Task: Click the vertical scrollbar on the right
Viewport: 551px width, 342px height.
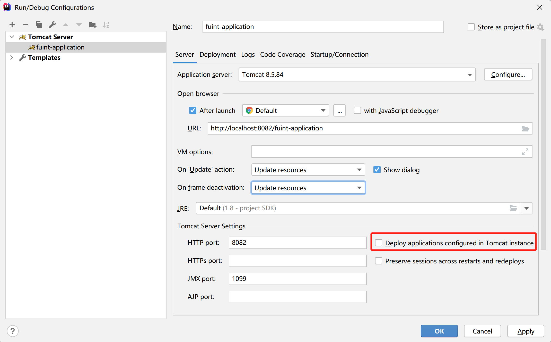Action: point(543,144)
